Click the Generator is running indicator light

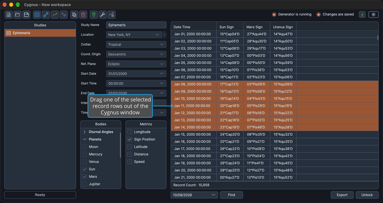point(274,14)
